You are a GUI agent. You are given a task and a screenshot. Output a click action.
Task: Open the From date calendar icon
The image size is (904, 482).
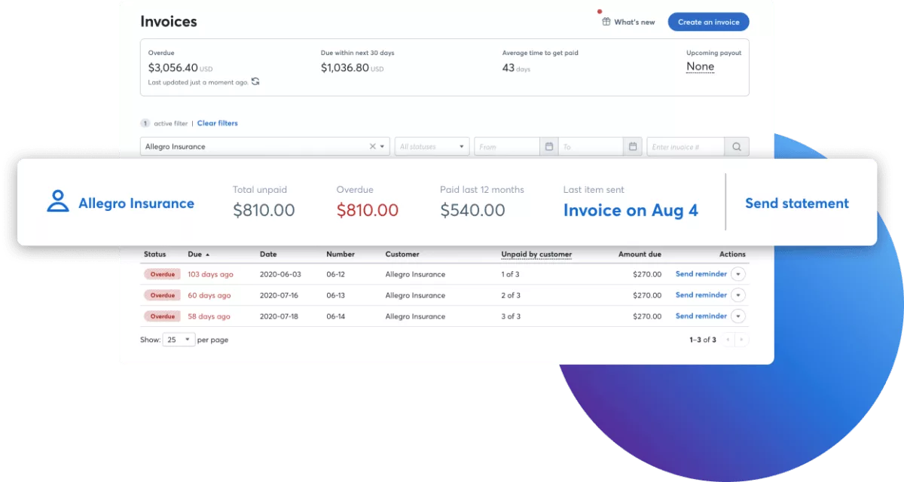[x=548, y=147]
